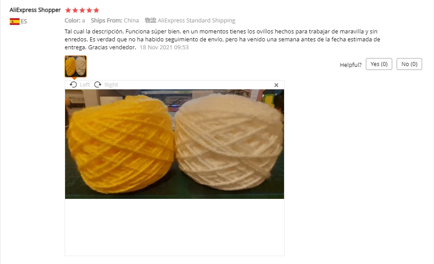This screenshot has width=434, height=264.
Task: Click the enlarged yellow and white yarn photo
Action: [x=175, y=144]
